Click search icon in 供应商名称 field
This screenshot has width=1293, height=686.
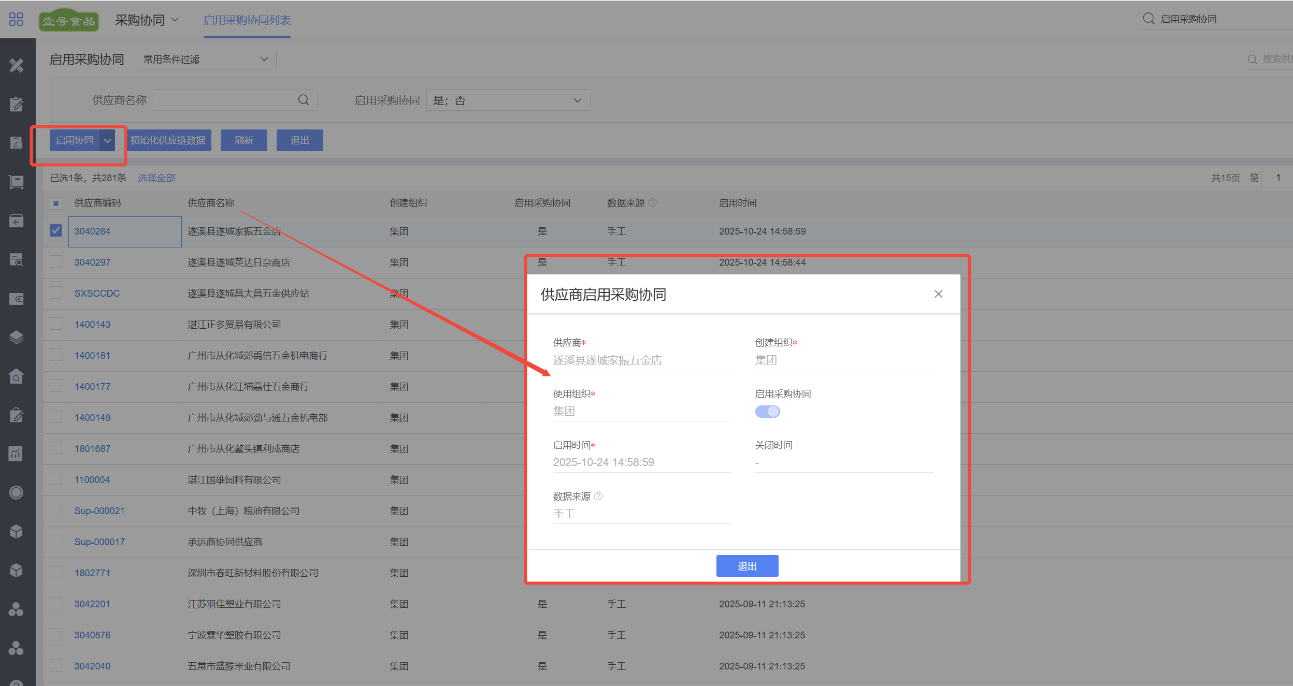(x=304, y=100)
